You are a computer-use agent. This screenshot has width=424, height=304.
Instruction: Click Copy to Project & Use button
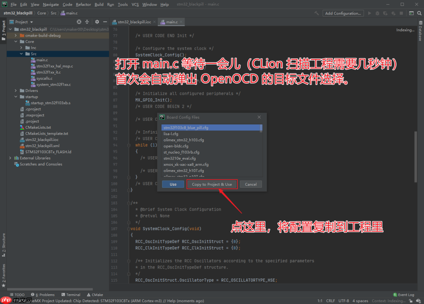click(x=212, y=184)
